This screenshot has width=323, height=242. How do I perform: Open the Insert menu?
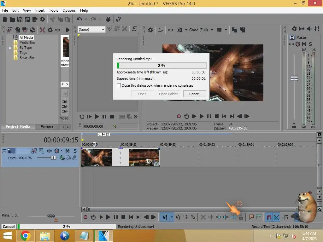click(x=40, y=10)
